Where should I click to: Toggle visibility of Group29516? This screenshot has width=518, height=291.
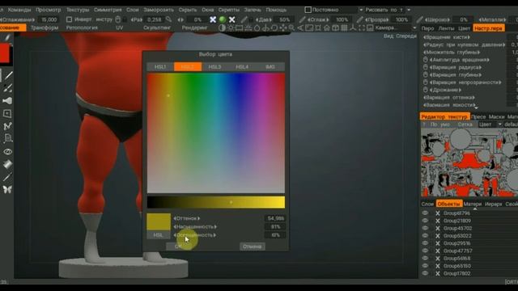[425, 243]
